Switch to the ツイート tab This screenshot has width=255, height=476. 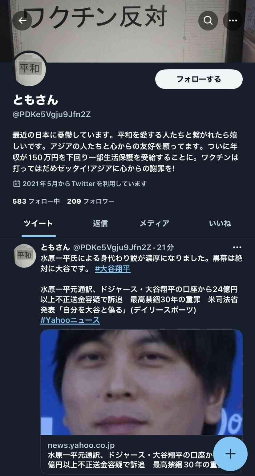coord(38,223)
